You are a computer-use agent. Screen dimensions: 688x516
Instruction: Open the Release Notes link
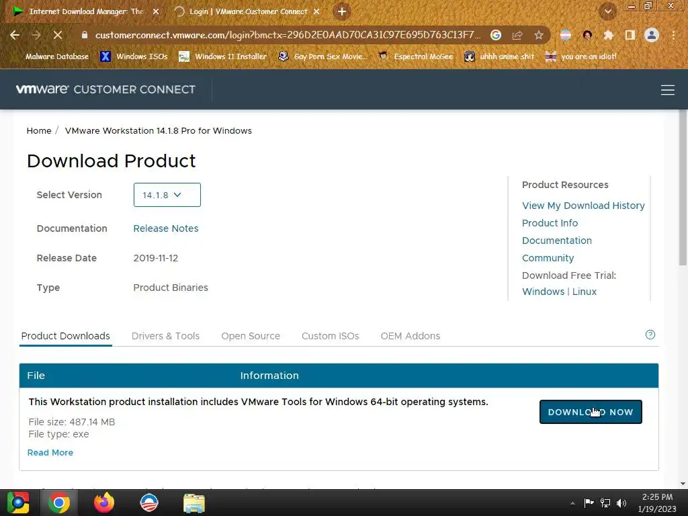[166, 228]
